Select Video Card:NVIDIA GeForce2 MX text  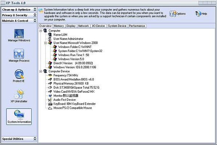74,92
